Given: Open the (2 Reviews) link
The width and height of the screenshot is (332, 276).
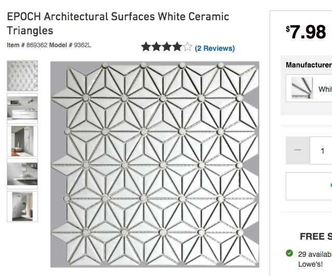Looking at the screenshot, I should click(x=215, y=48).
